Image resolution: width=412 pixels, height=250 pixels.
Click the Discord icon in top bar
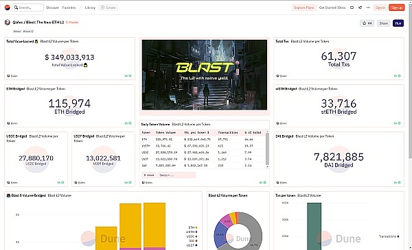coord(352,8)
